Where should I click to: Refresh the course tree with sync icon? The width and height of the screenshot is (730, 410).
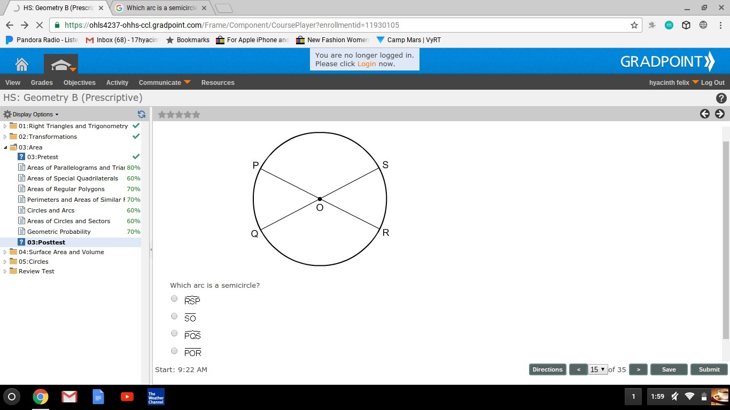tap(141, 114)
